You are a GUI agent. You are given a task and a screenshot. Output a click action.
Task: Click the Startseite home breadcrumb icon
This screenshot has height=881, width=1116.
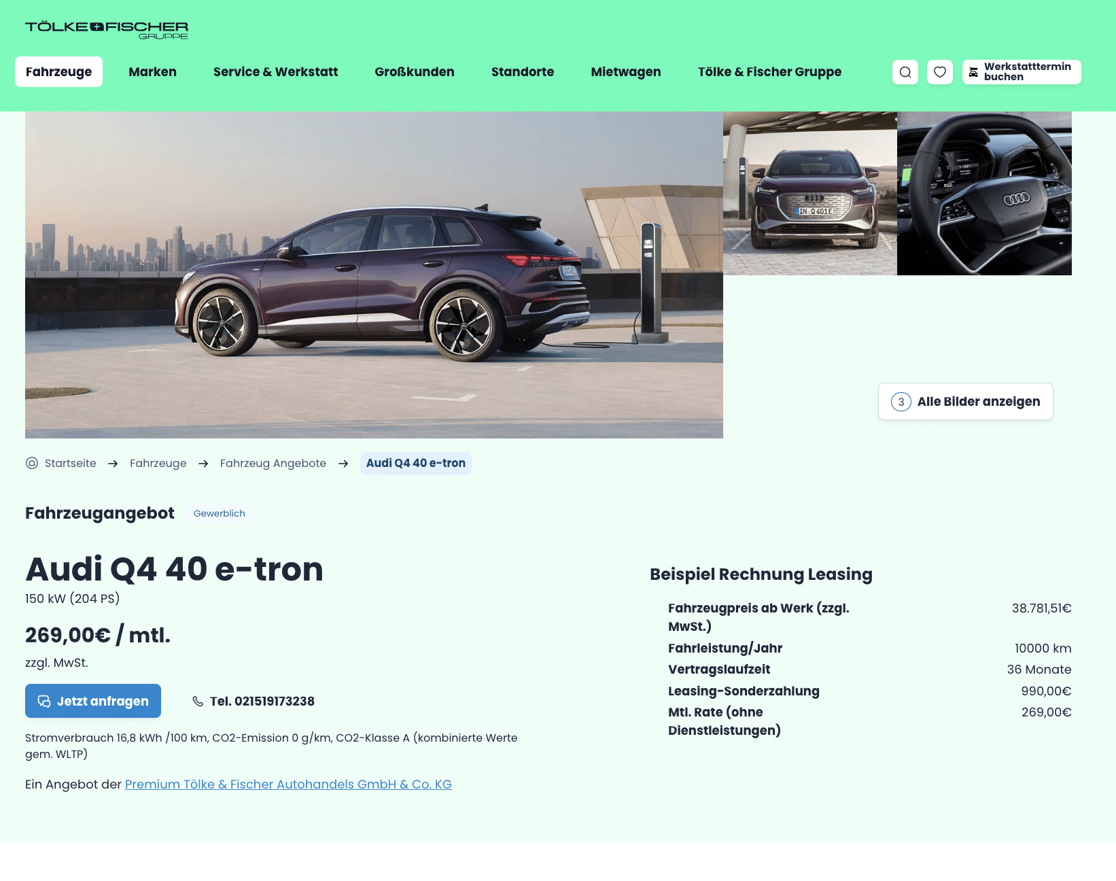coord(32,463)
